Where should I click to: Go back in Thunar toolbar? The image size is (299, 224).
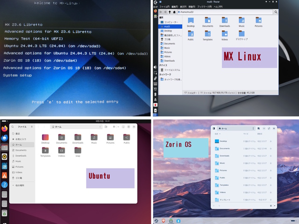point(161,12)
